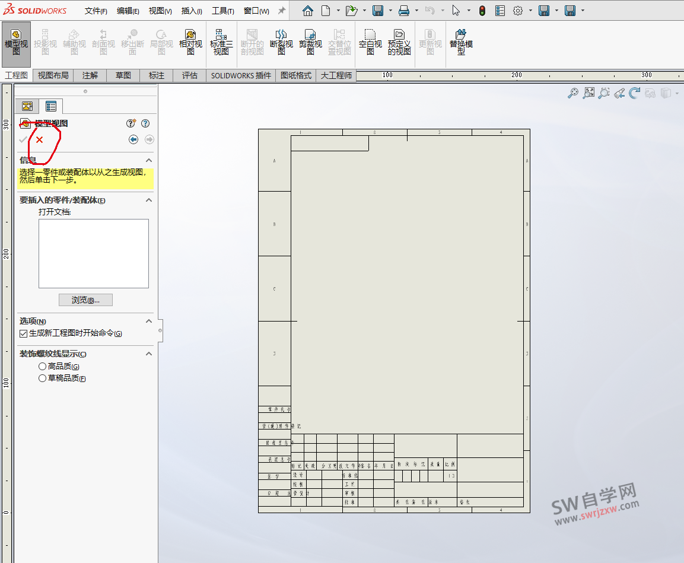Click the 浏览 button
Viewport: 684px width, 563px height.
pyautogui.click(x=85, y=300)
